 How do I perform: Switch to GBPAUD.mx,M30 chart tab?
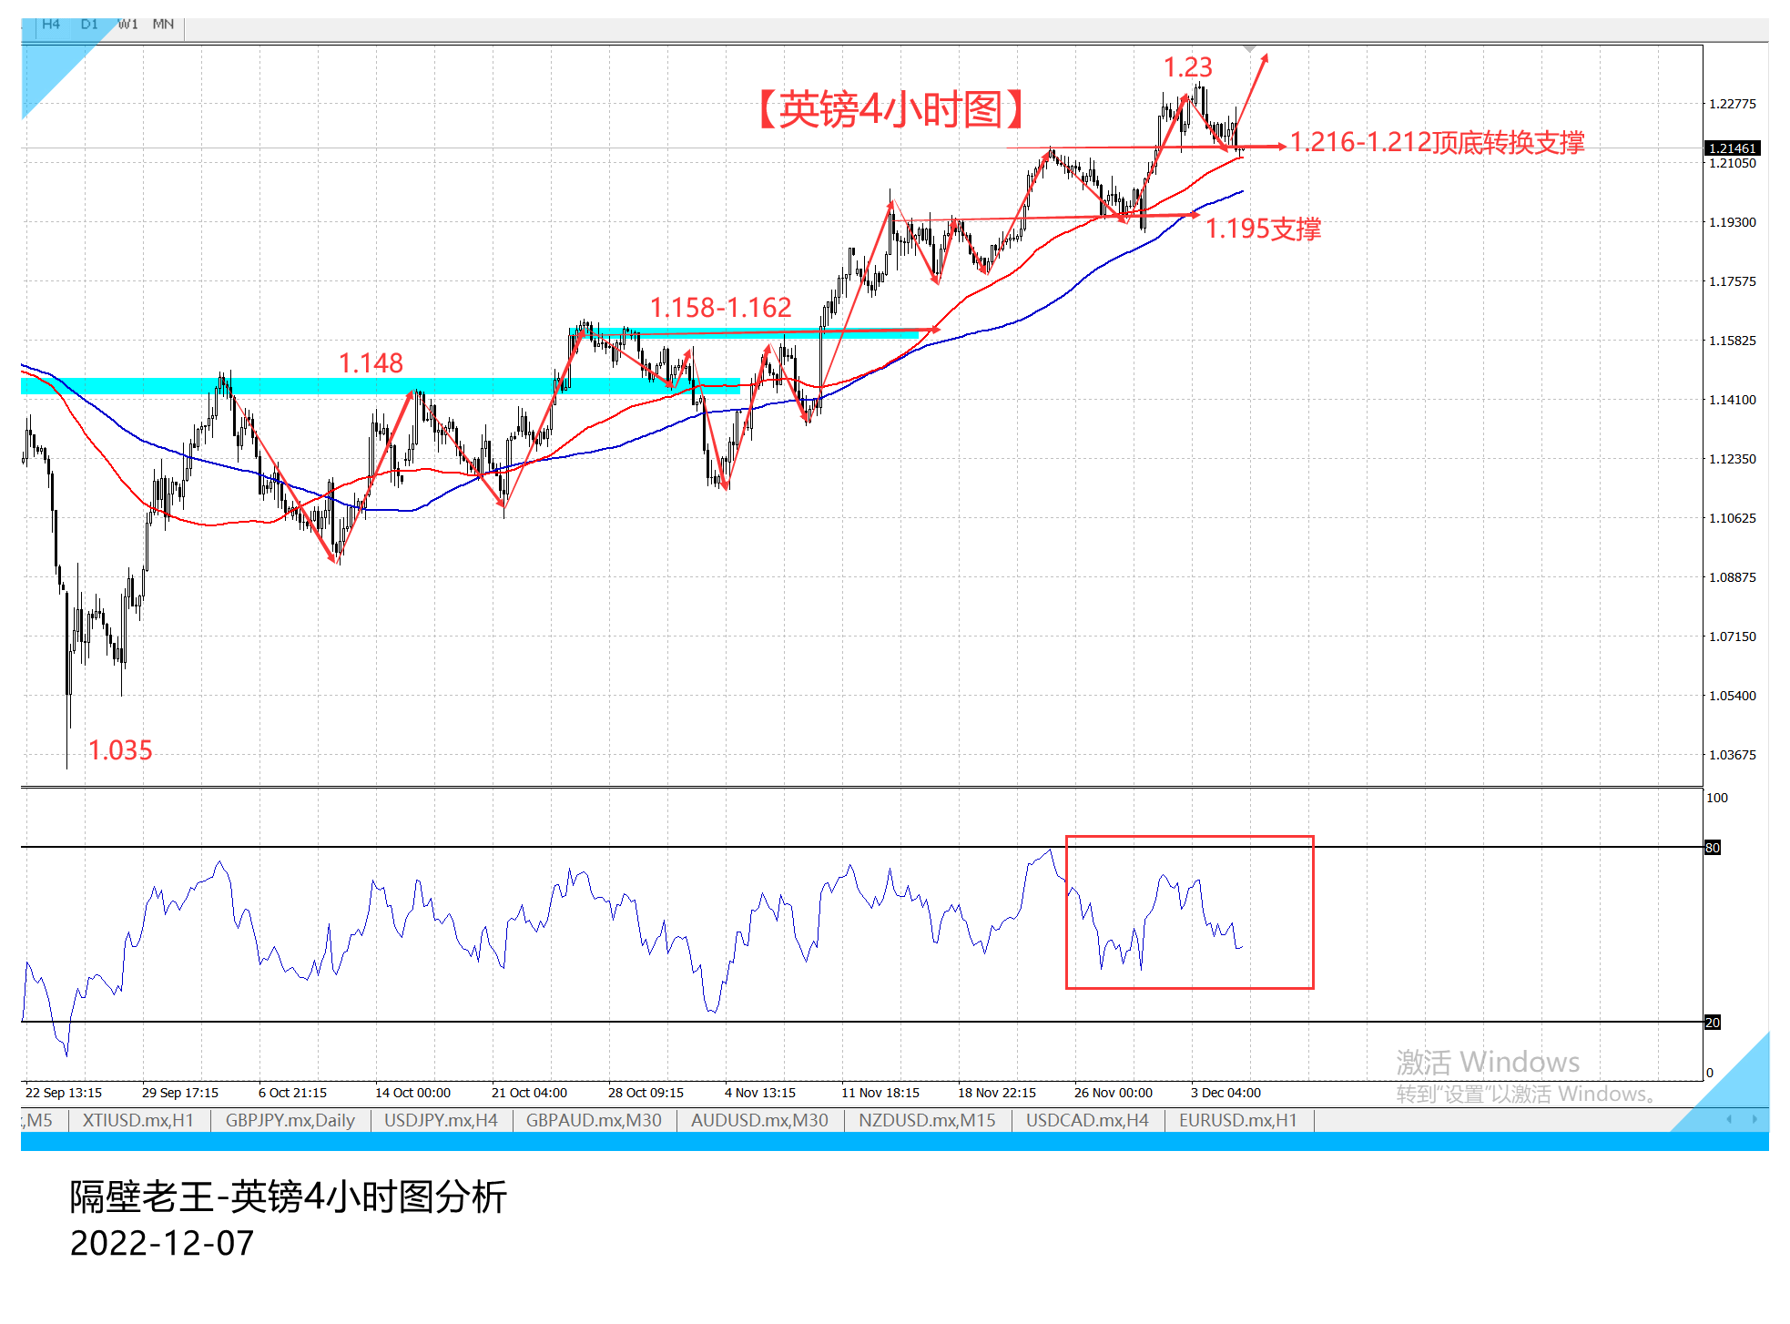[x=594, y=1120]
